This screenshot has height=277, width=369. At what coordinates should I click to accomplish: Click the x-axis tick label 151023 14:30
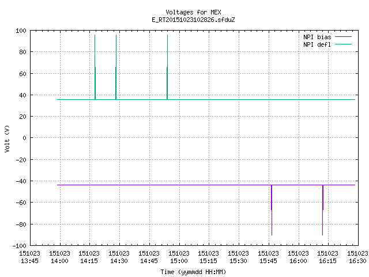[x=119, y=257]
